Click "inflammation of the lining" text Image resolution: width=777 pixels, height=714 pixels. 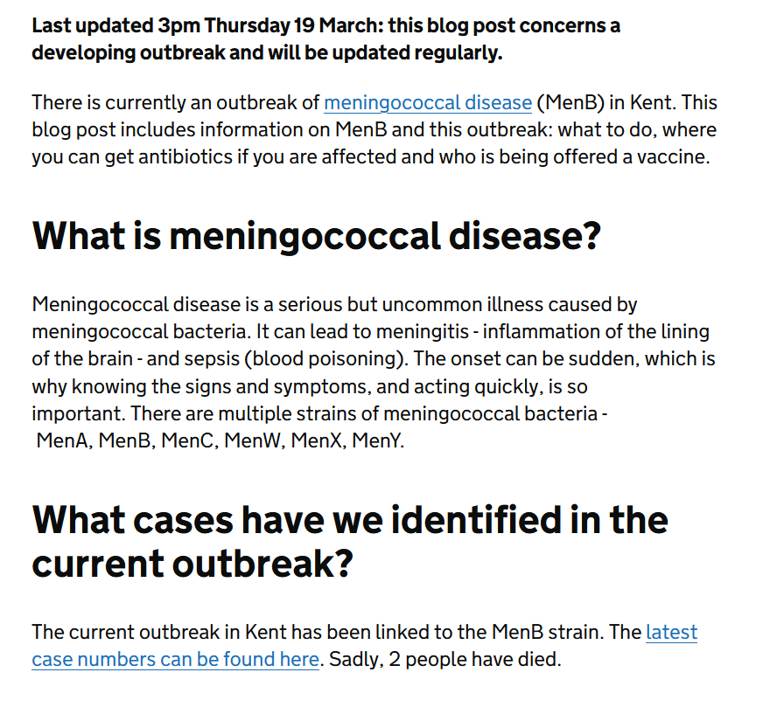pos(595,332)
